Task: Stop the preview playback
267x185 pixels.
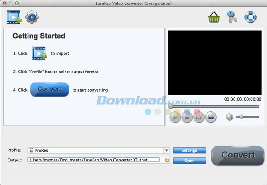Action: 187,117
